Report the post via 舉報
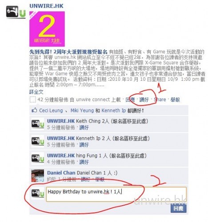Screen dimensions: 208x222 (175, 99)
